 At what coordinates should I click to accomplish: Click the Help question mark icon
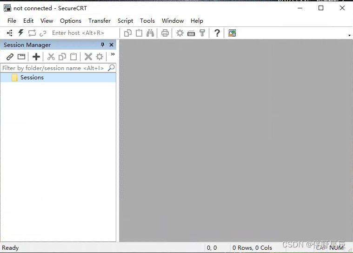coord(217,33)
